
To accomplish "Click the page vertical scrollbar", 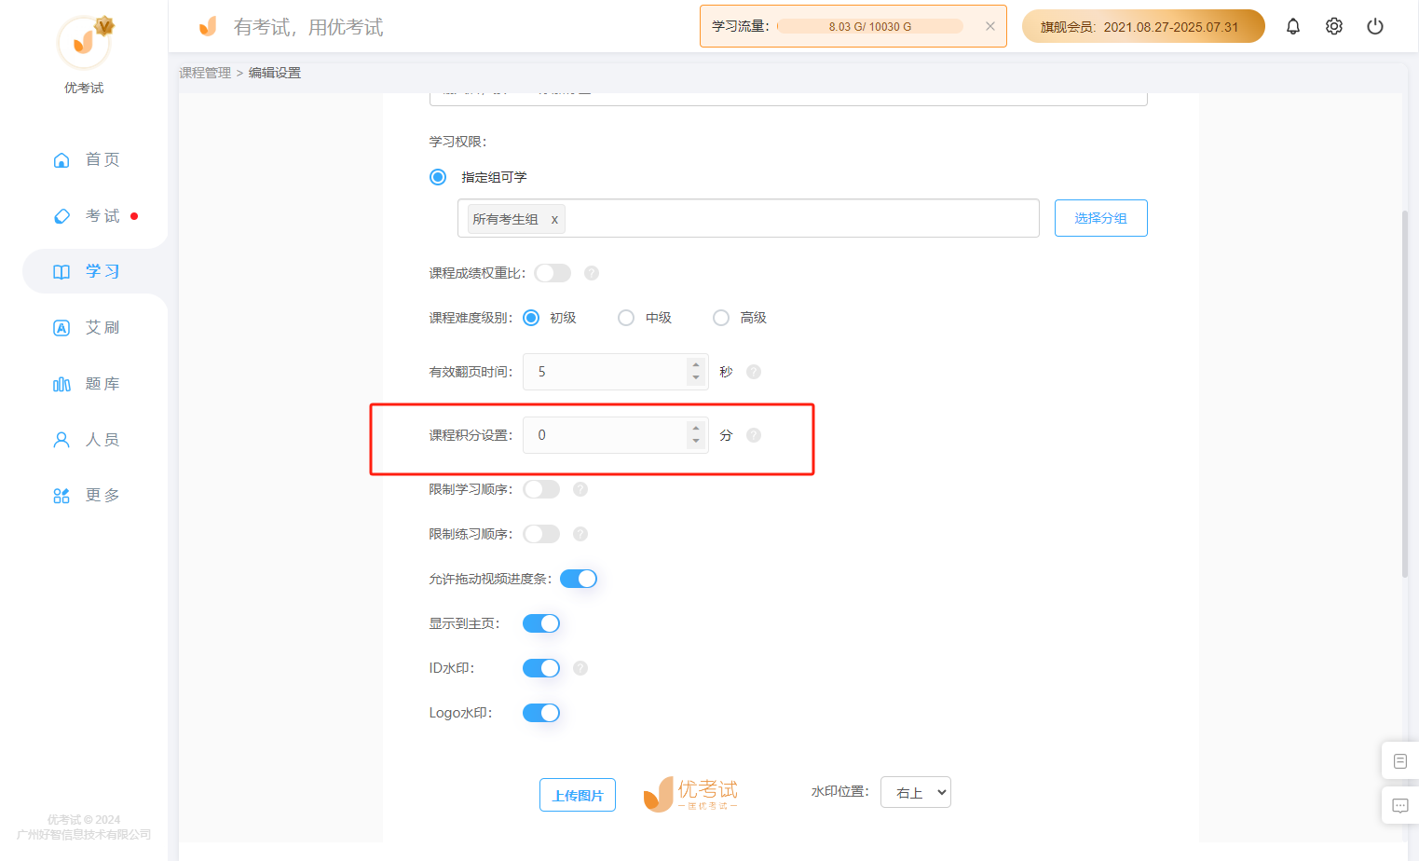I will (1405, 393).
